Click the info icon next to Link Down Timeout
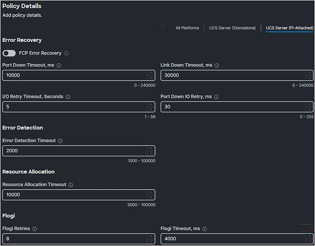Screen dimensions: 315x246 click(217, 66)
